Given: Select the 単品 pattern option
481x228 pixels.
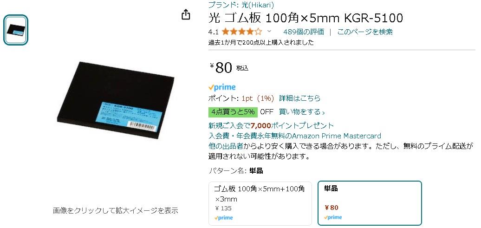Looking at the screenshot, I should [x=370, y=203].
